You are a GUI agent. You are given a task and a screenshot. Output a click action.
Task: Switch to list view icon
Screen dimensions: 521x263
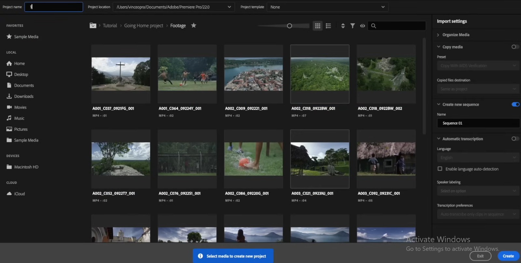coord(328,26)
